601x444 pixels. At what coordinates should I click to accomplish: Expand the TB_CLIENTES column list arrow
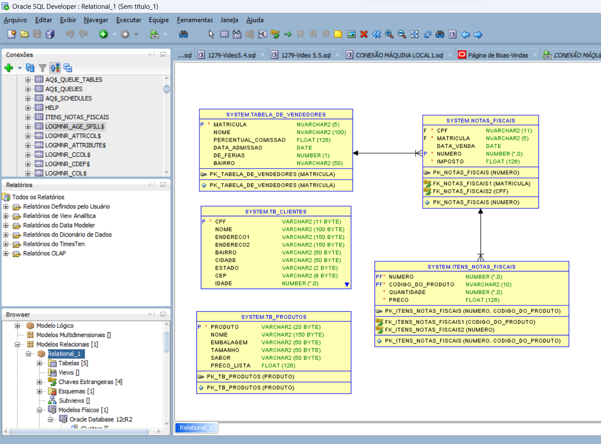pyautogui.click(x=347, y=285)
